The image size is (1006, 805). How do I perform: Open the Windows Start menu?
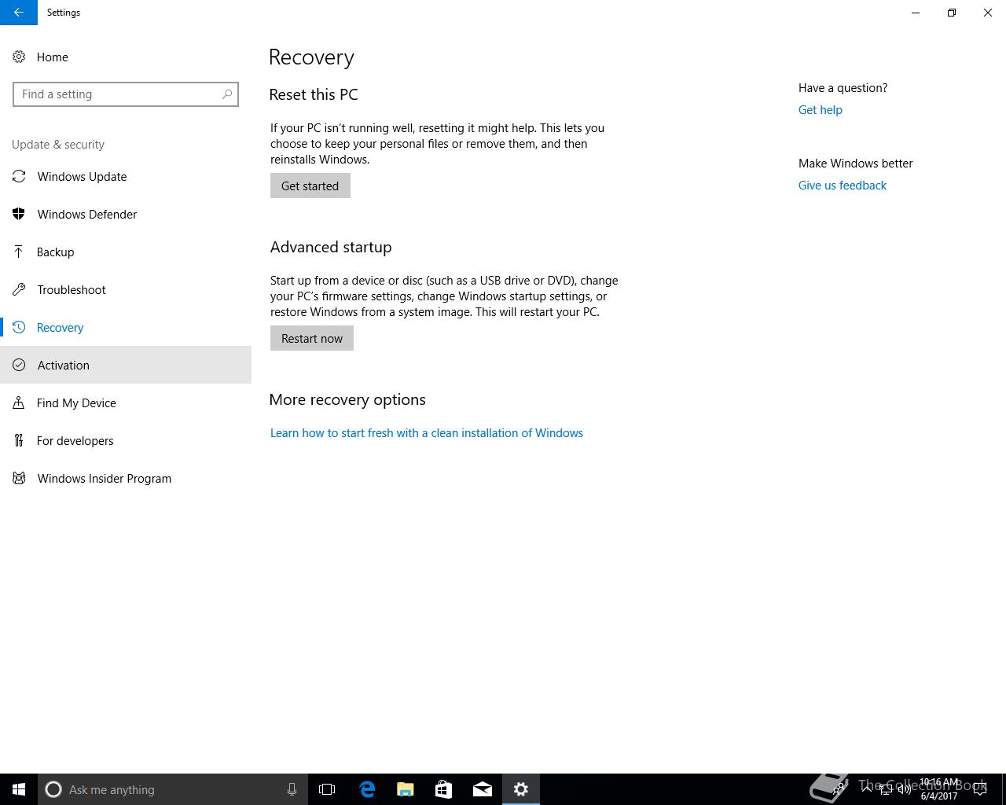pyautogui.click(x=19, y=789)
